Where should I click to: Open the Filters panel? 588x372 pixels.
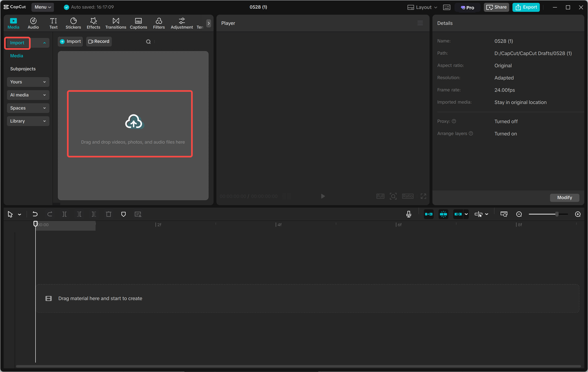tap(158, 23)
